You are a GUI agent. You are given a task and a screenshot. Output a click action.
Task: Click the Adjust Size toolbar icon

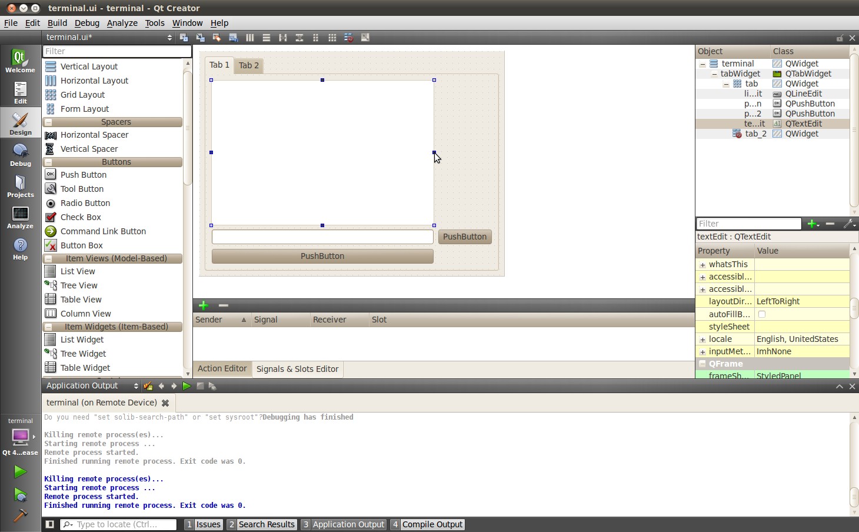coord(365,37)
